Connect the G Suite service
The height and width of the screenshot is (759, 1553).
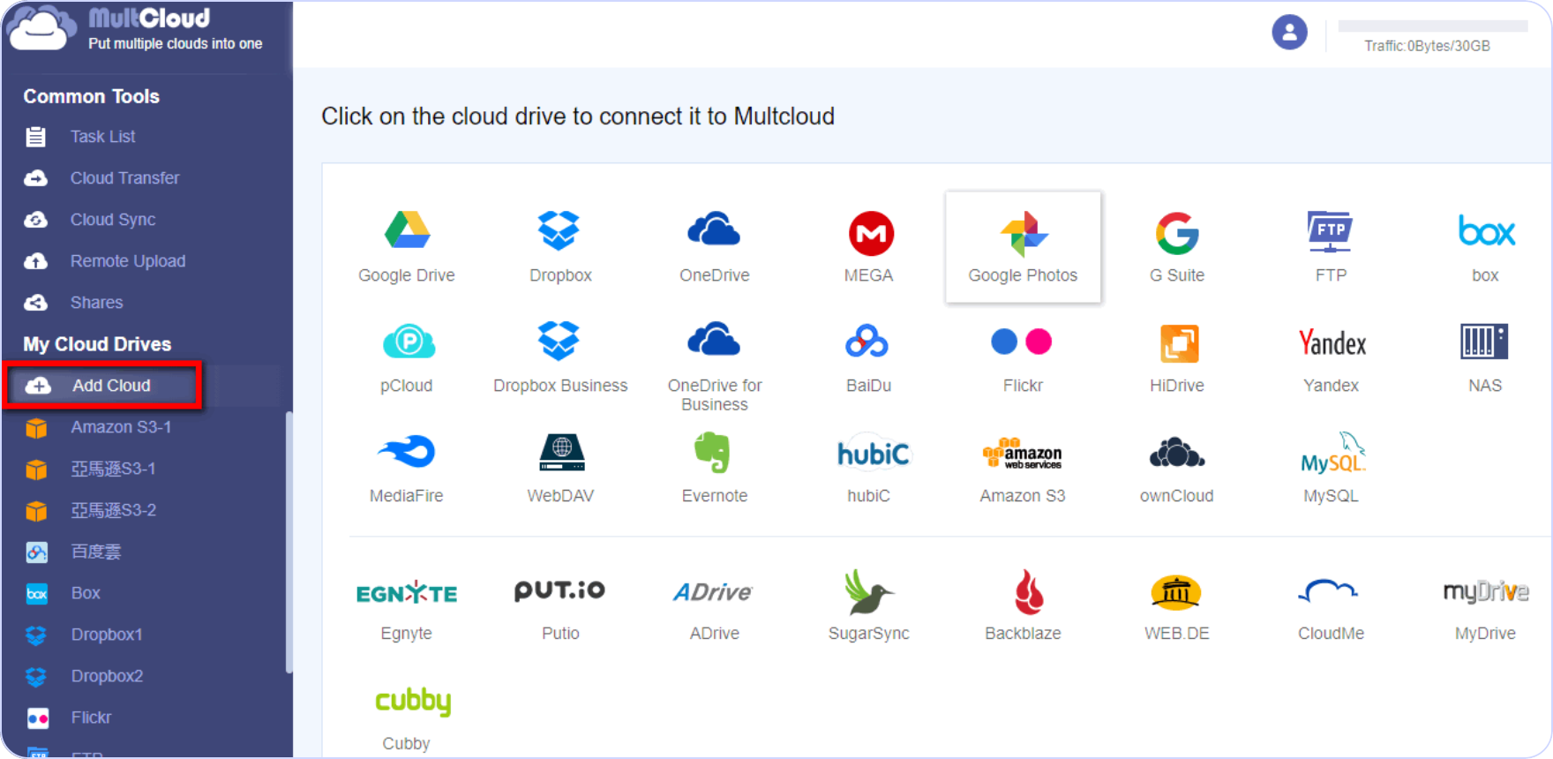(x=1177, y=247)
